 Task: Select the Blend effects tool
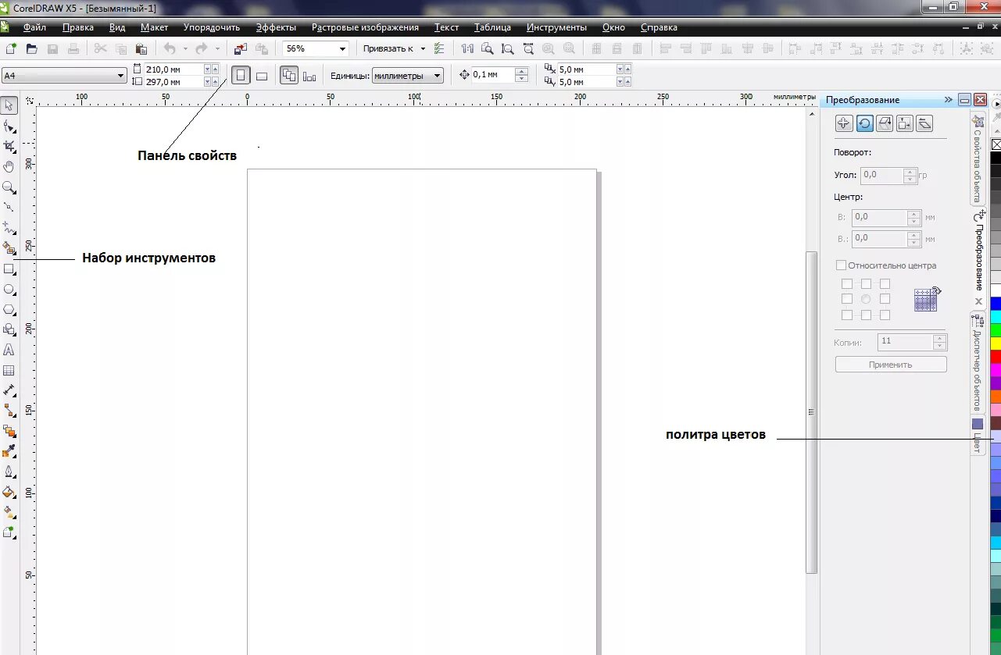coord(9,431)
